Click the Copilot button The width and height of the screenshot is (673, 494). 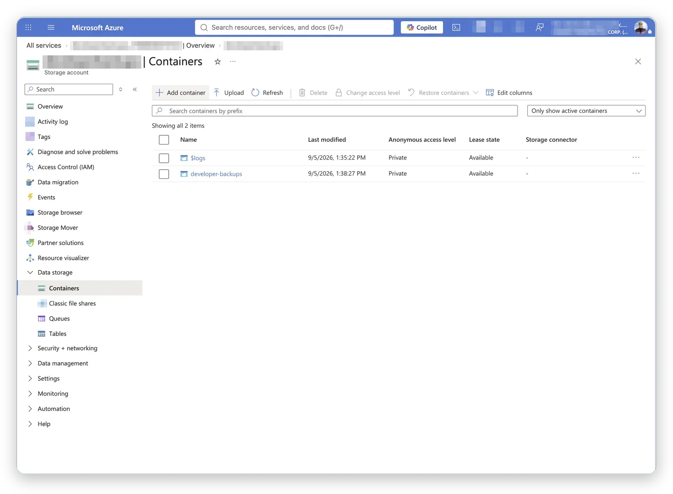(x=422, y=27)
